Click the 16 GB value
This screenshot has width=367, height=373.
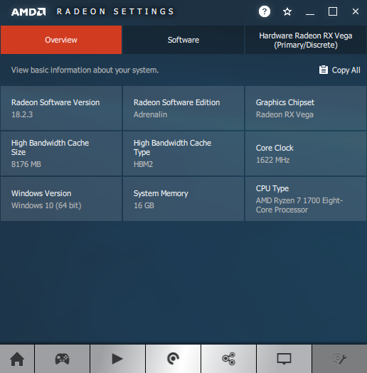pos(144,205)
